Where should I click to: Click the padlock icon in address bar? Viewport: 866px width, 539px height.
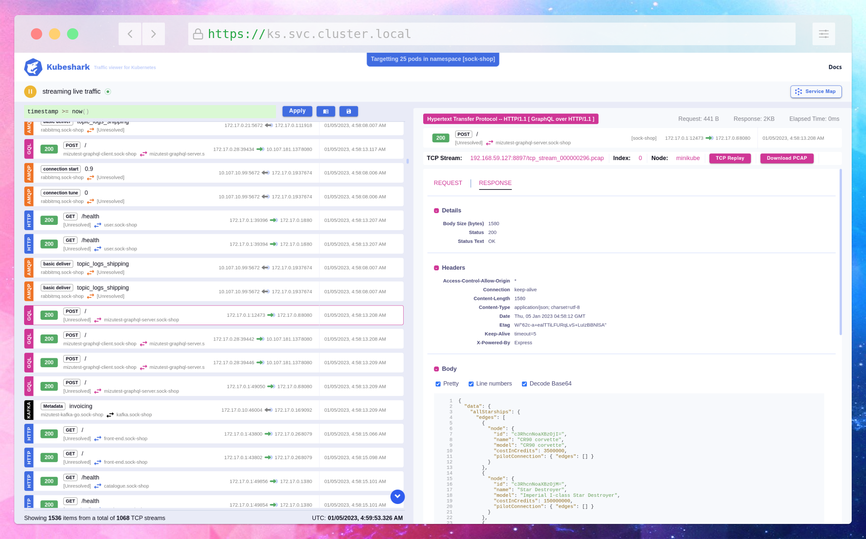[198, 34]
